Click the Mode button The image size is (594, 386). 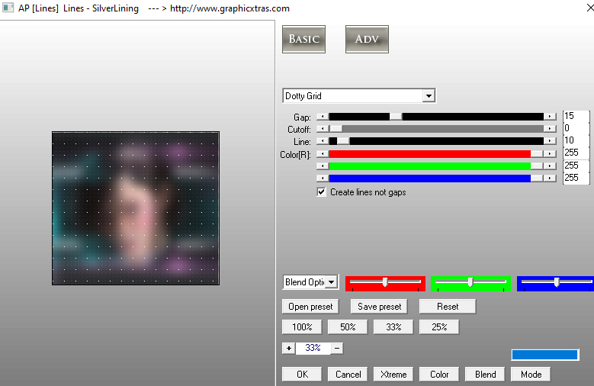pyautogui.click(x=531, y=375)
